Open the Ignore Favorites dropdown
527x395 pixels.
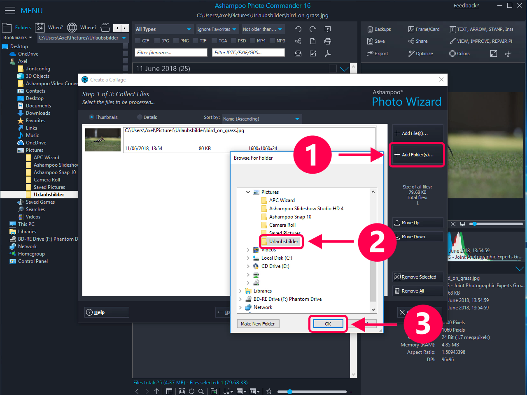[x=217, y=29]
